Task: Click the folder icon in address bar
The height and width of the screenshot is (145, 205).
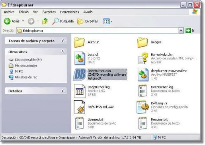Action: pos(20,31)
